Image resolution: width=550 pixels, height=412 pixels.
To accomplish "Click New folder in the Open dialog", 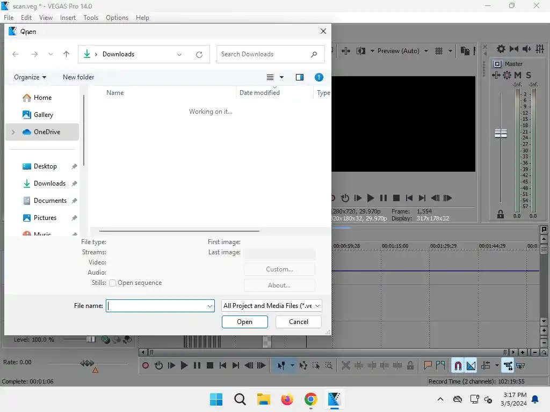I will [x=78, y=77].
